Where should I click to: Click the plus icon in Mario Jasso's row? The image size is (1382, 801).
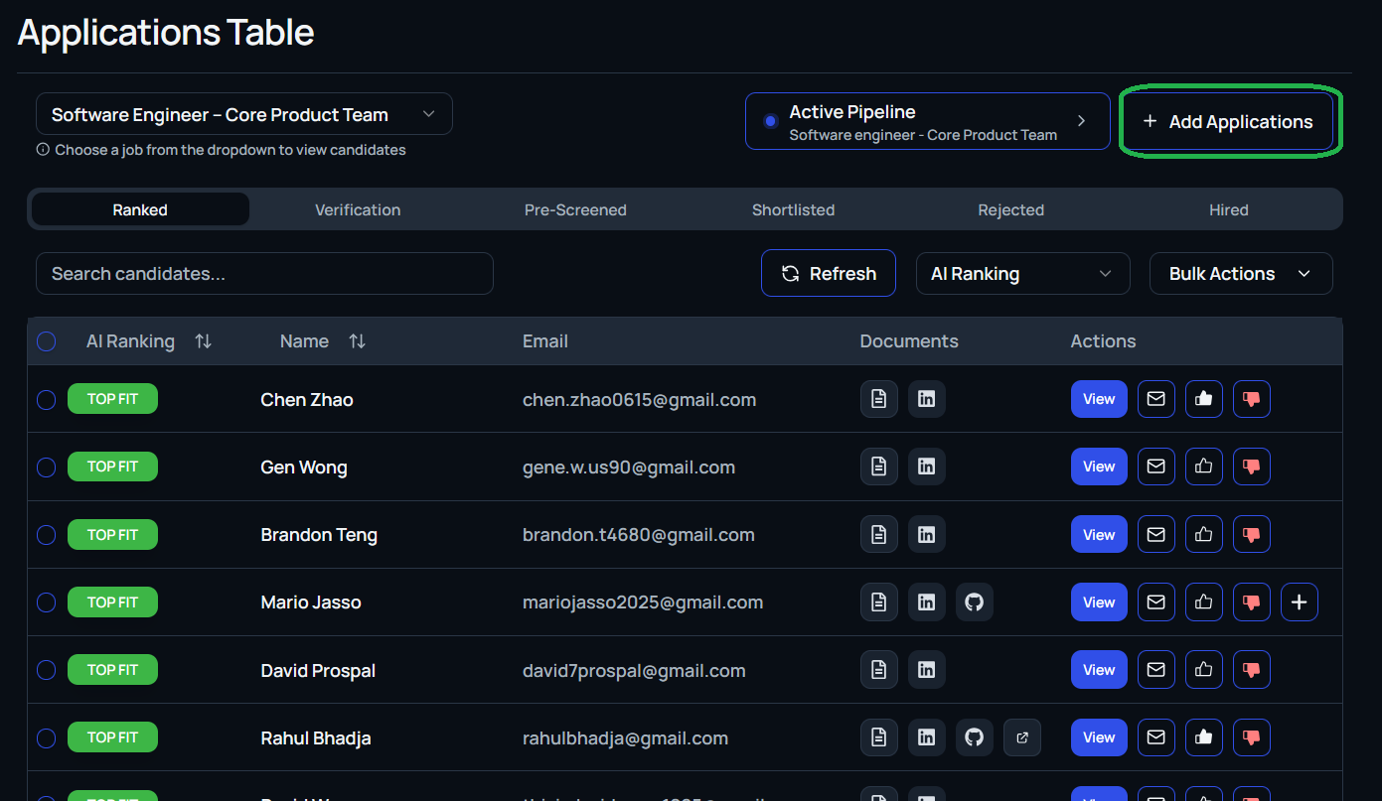(1299, 602)
